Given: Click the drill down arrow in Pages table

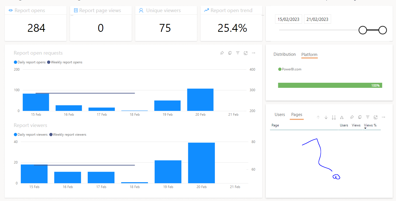Looking at the screenshot, I should click(326, 117).
